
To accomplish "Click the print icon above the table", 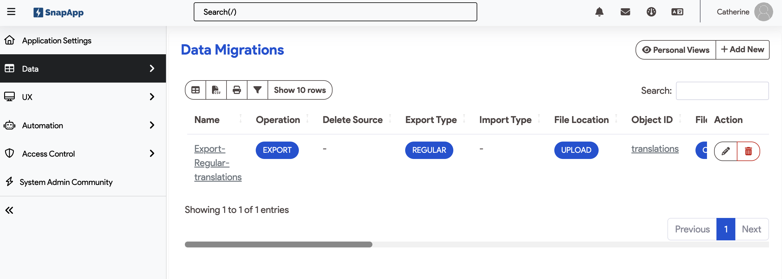I will click(x=237, y=90).
